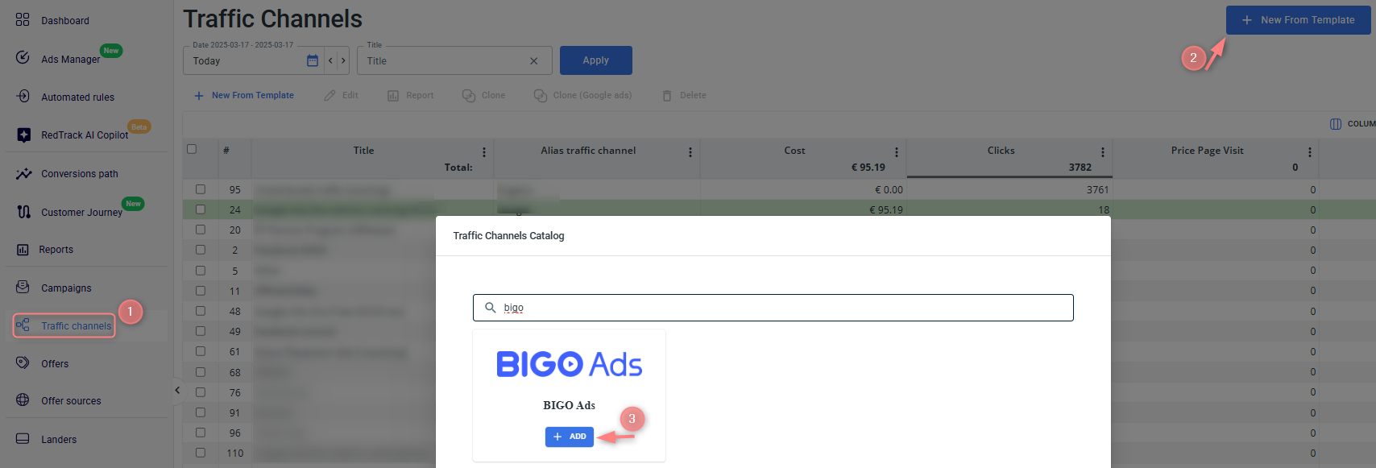The image size is (1376, 468).
Task: Open Alias traffic channel column menu
Action: click(x=690, y=152)
